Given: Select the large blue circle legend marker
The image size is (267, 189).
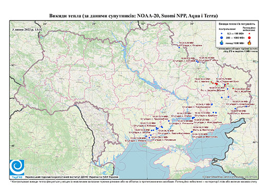Looking at the screenshot, I should (x=222, y=37).
